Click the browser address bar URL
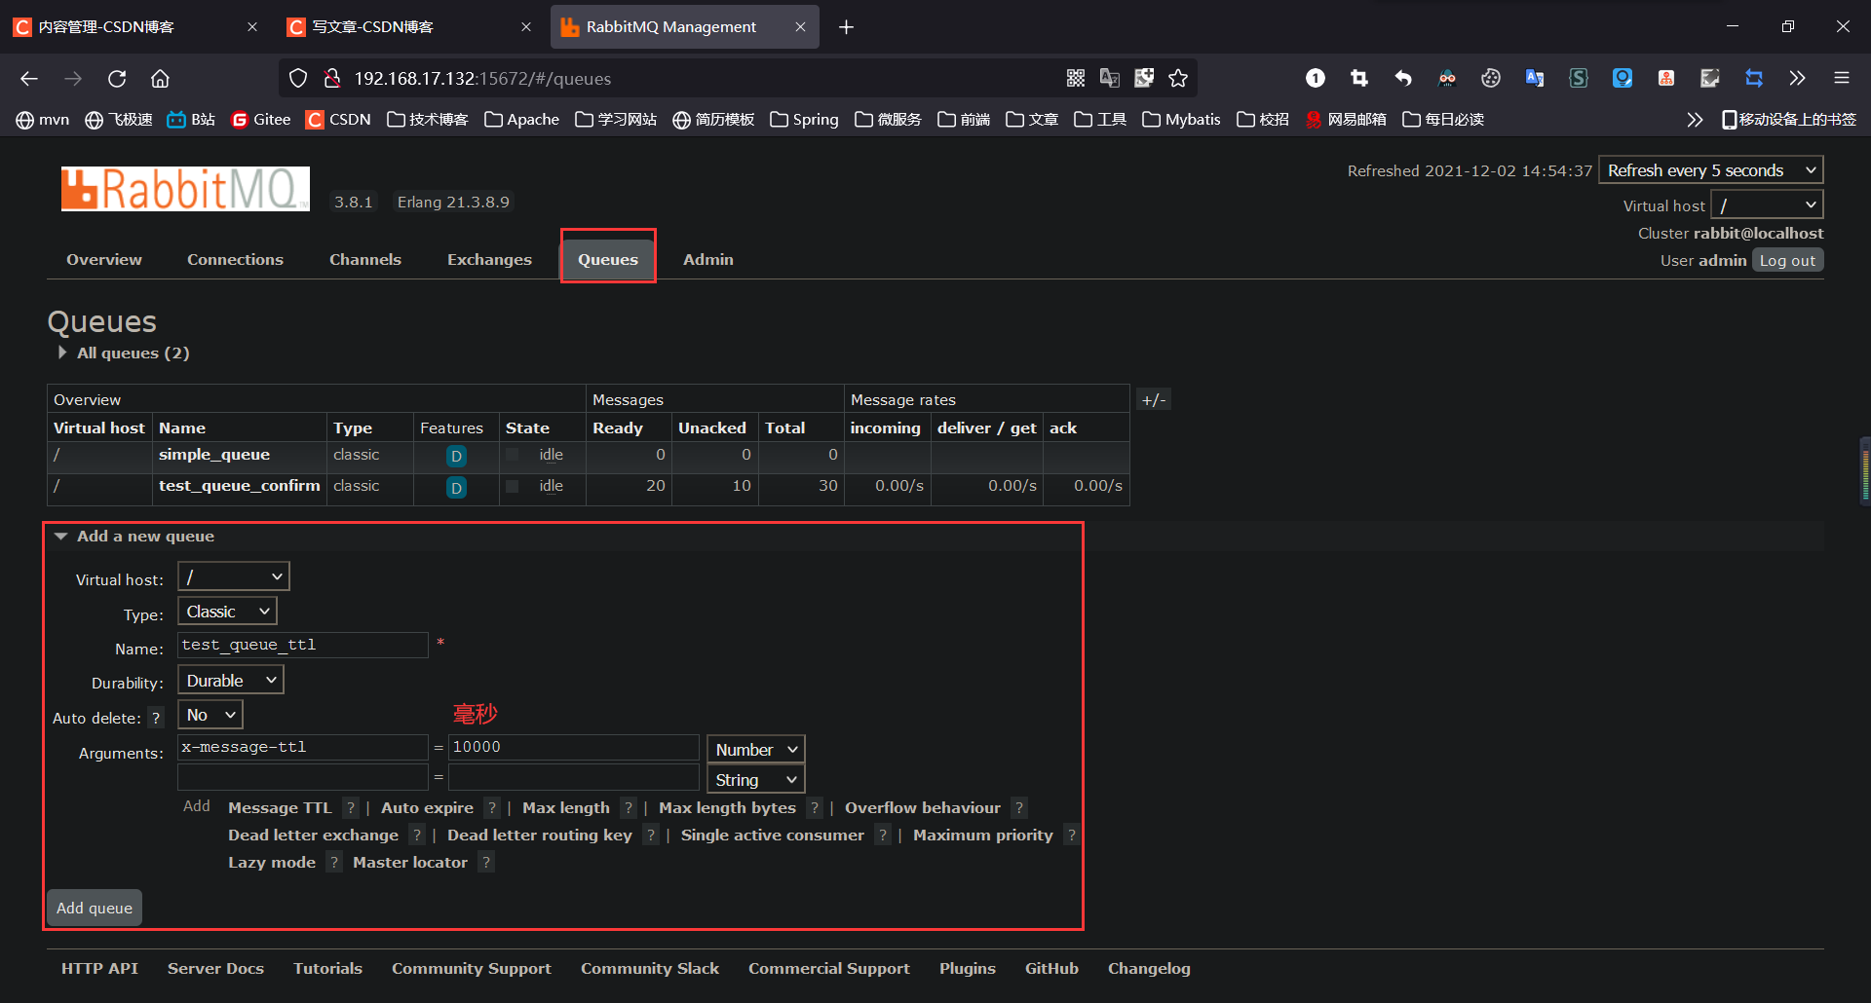The height and width of the screenshot is (1003, 1871). 482,79
